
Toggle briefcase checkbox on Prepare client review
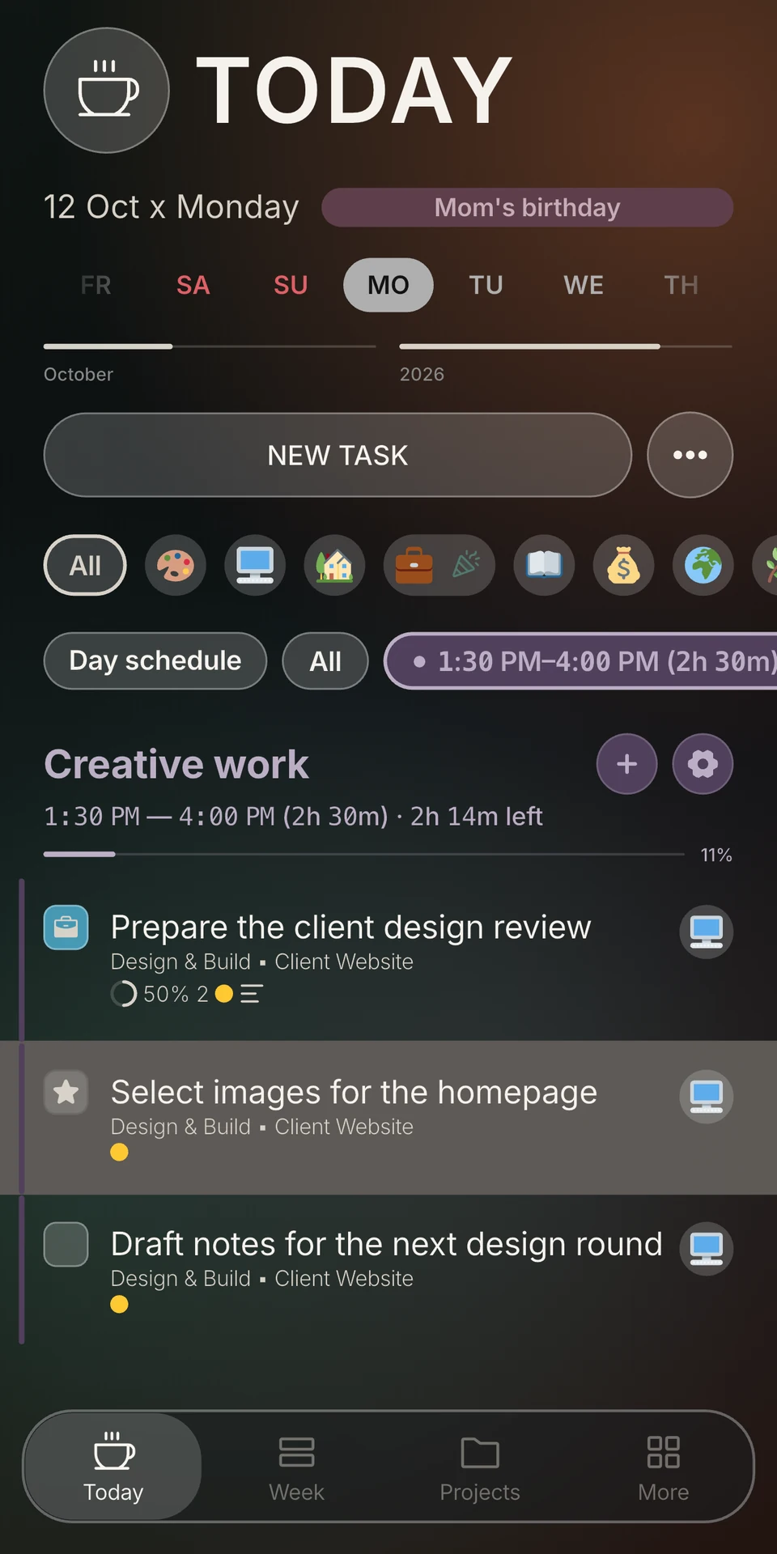pos(66,928)
